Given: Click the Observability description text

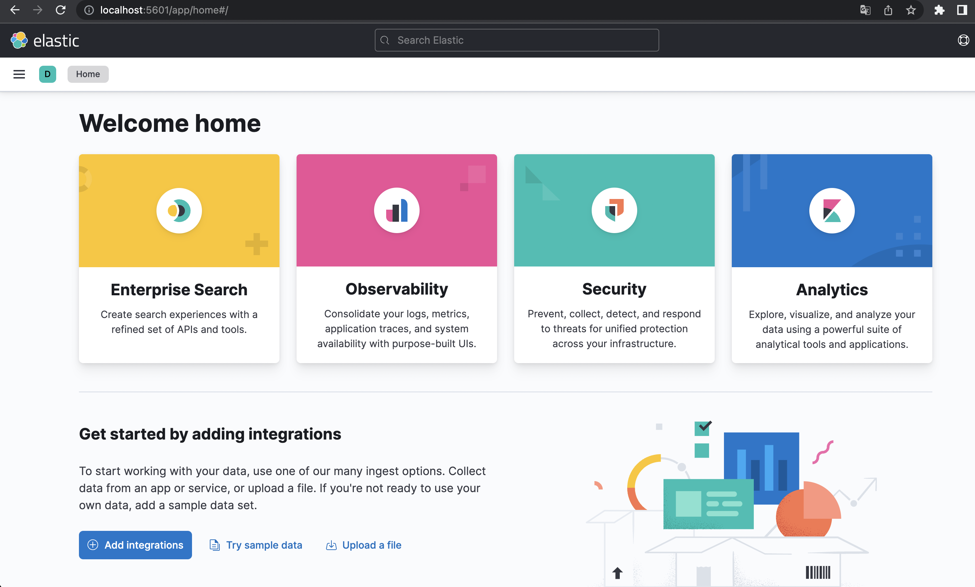Looking at the screenshot, I should point(396,328).
